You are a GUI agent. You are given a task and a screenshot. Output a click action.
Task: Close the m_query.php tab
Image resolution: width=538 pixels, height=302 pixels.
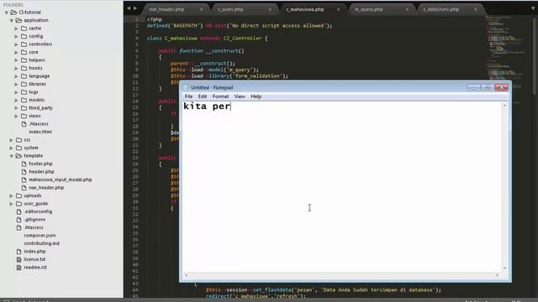click(407, 9)
